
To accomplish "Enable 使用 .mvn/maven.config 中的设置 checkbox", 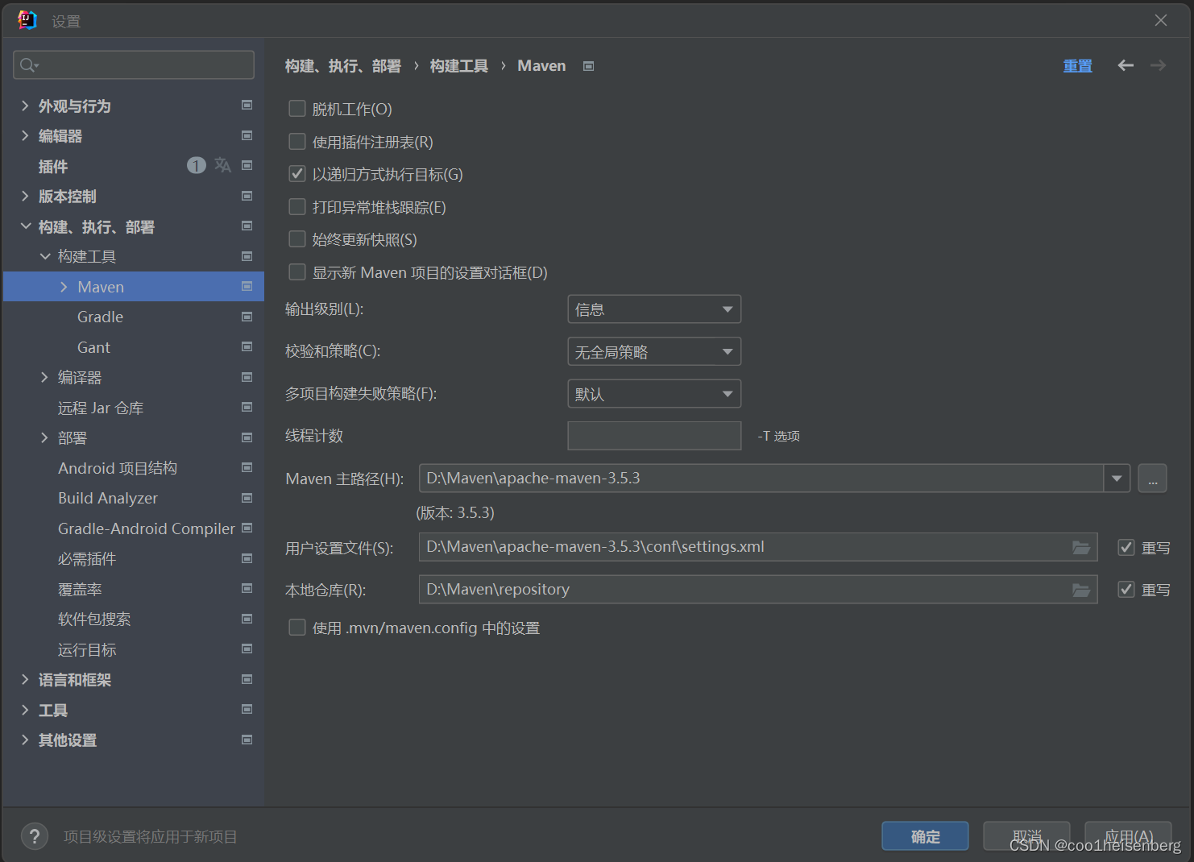I will tap(297, 628).
